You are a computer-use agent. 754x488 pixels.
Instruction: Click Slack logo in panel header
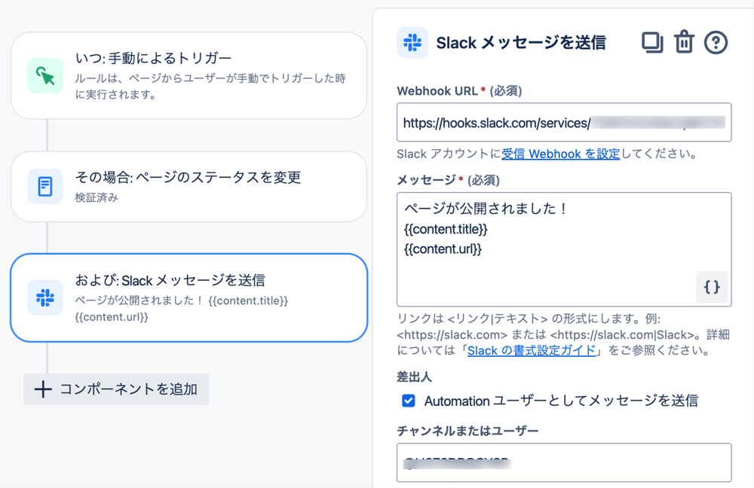(x=412, y=42)
